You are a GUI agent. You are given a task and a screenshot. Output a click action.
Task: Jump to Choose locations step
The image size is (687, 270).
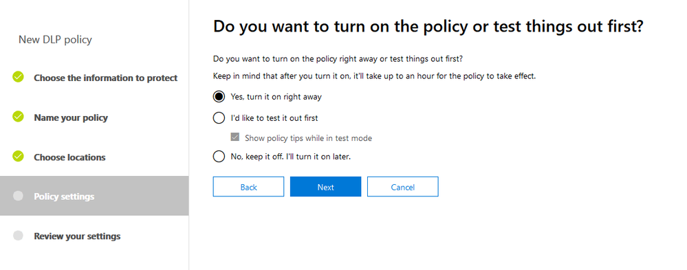[69, 157]
